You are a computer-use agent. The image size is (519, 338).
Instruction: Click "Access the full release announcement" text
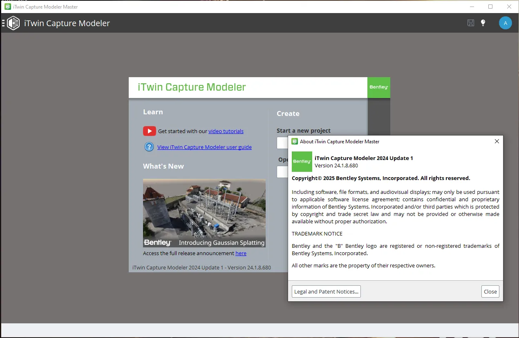189,253
